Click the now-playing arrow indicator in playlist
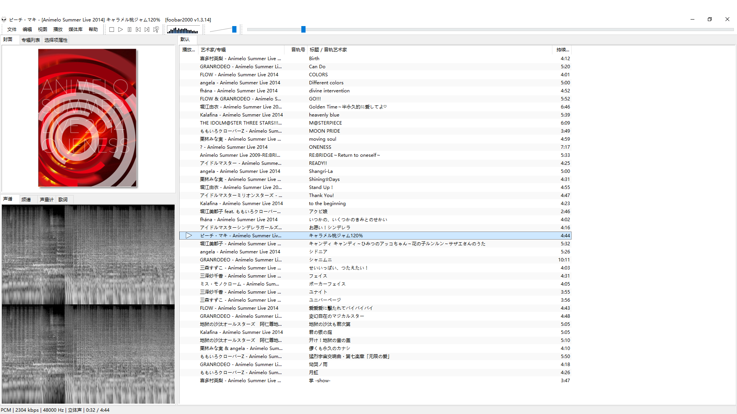The image size is (737, 414). point(188,235)
